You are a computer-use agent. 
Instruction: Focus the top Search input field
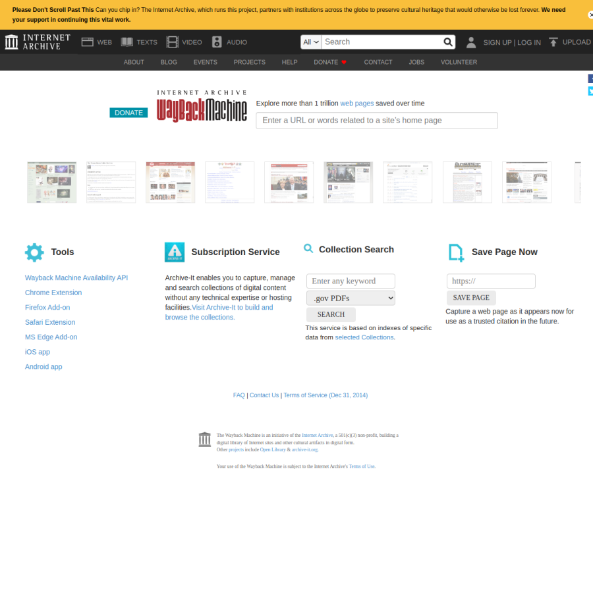pyautogui.click(x=383, y=42)
